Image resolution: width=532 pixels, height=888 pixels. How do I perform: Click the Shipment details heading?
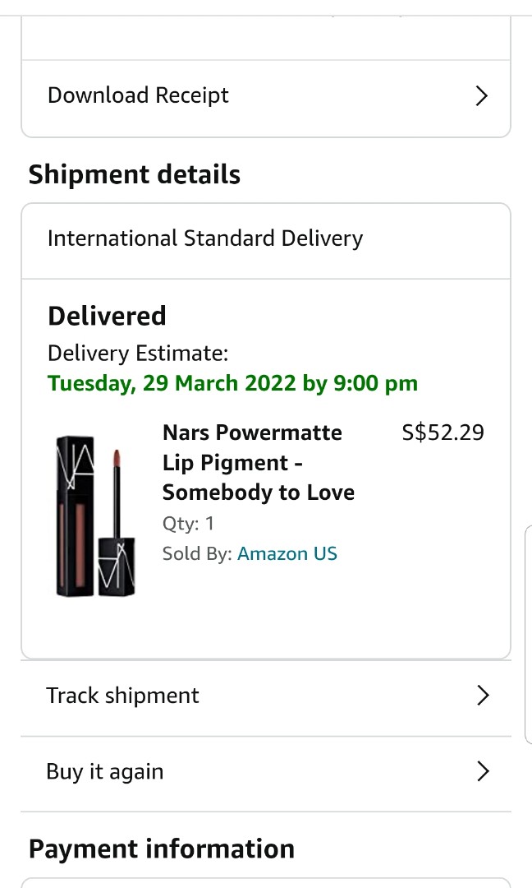[134, 174]
